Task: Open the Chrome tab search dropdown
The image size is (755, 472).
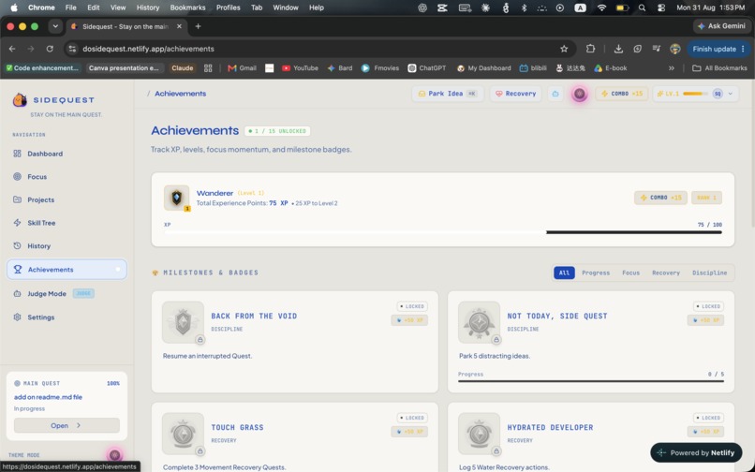Action: (55, 26)
